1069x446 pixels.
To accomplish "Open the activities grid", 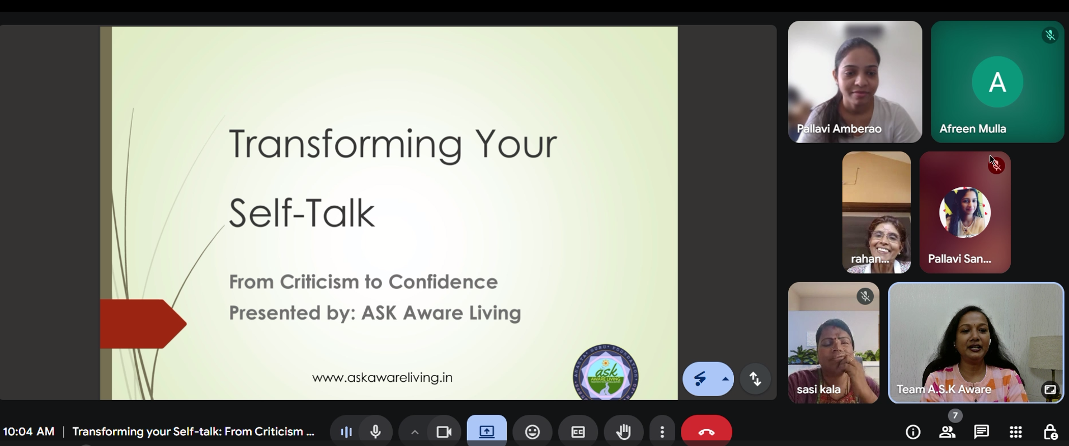I will (1016, 432).
